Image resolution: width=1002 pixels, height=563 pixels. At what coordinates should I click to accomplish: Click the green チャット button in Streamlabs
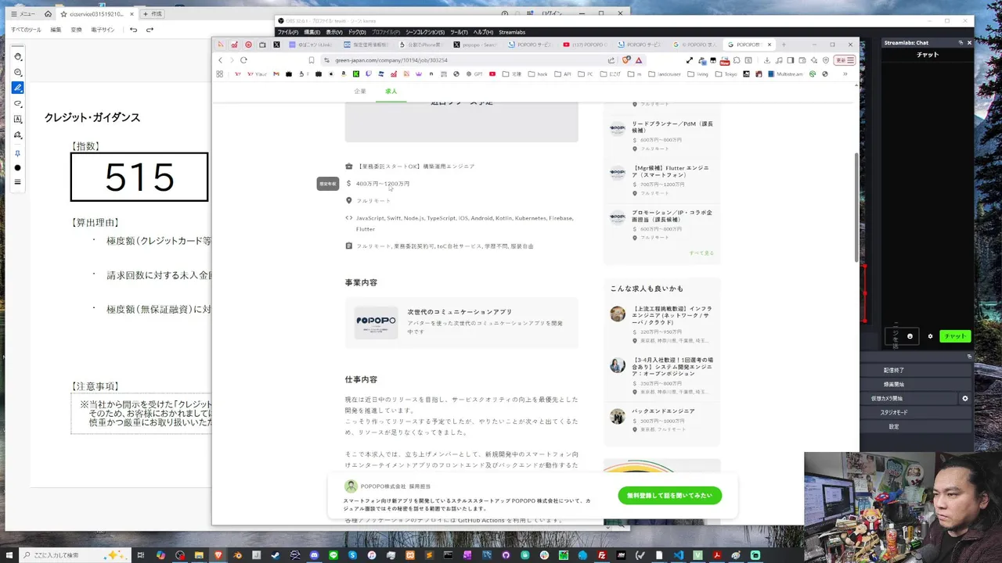[955, 336]
